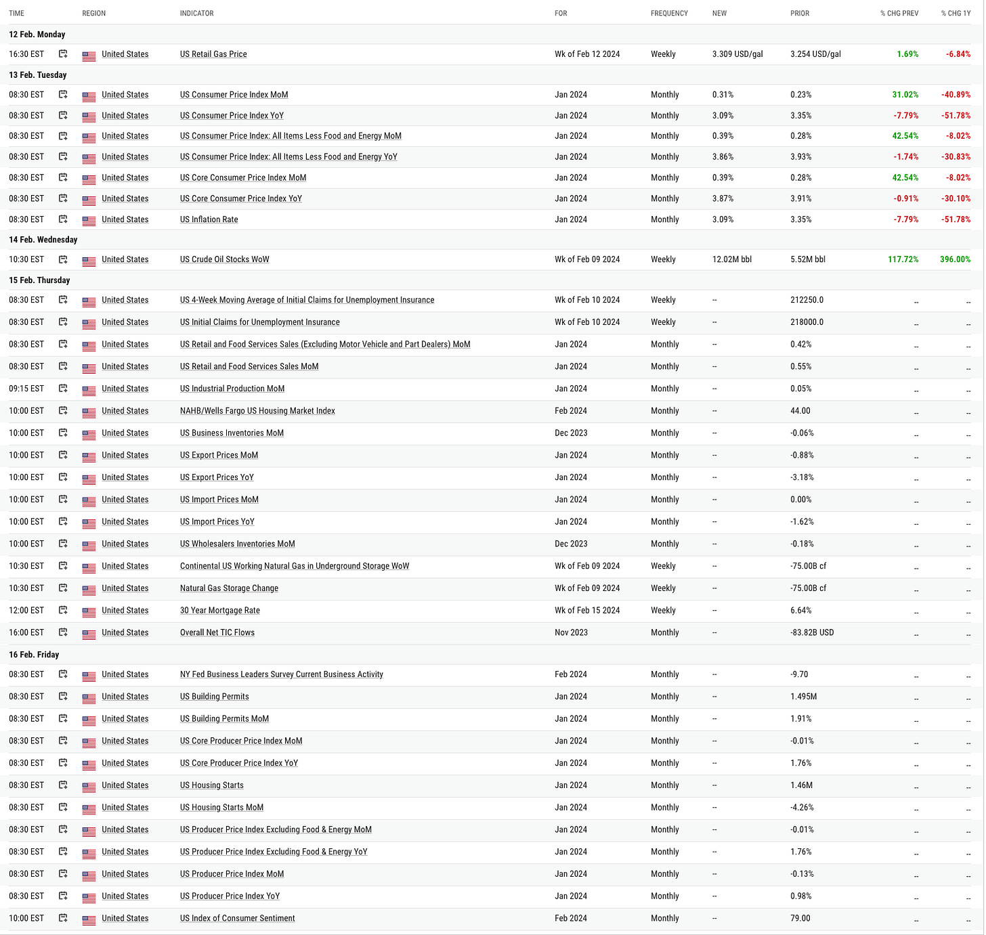Click calendar icon in US Industrial Production MoM row
Screen dimensions: 986x935
pos(63,388)
